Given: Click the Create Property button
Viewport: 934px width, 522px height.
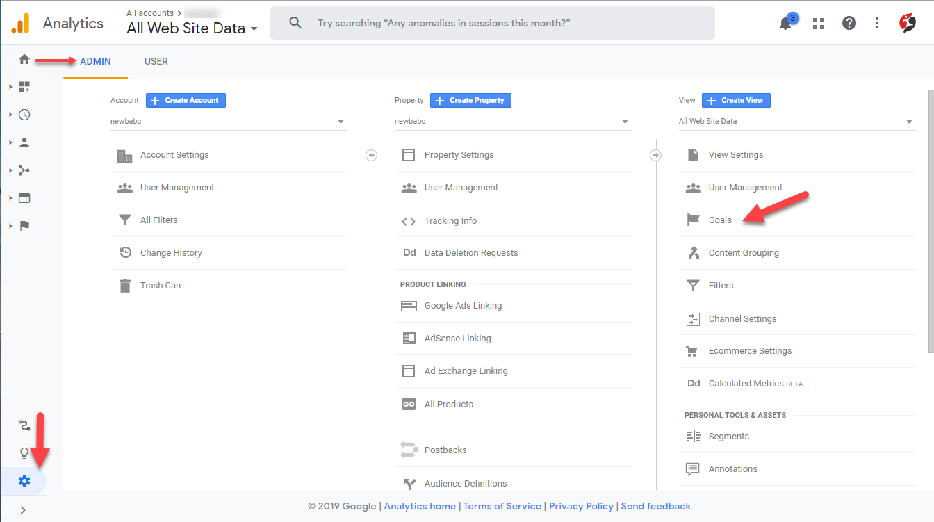Looking at the screenshot, I should [470, 100].
